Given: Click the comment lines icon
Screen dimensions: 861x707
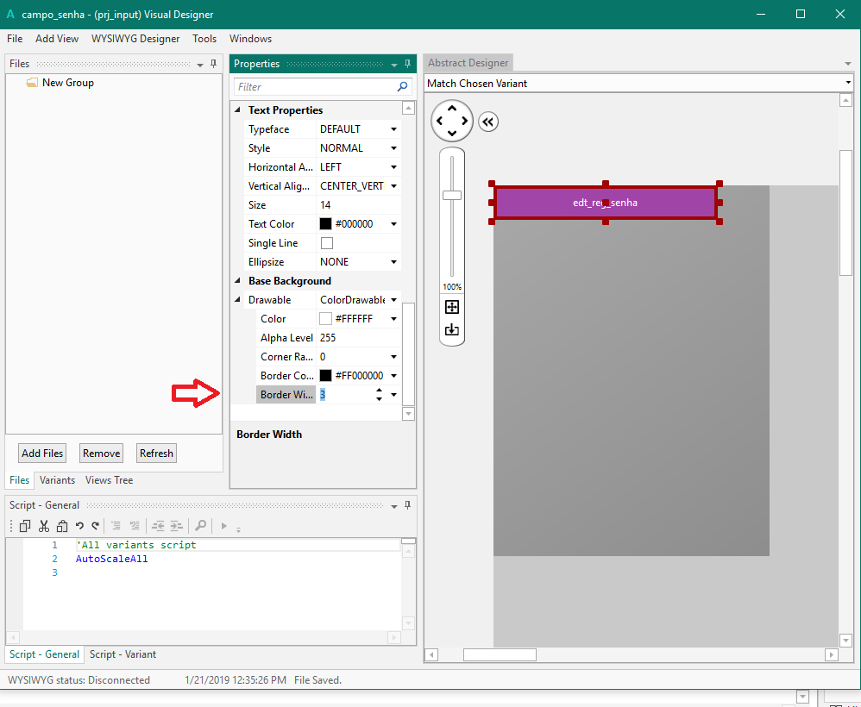Looking at the screenshot, I should 116,526.
